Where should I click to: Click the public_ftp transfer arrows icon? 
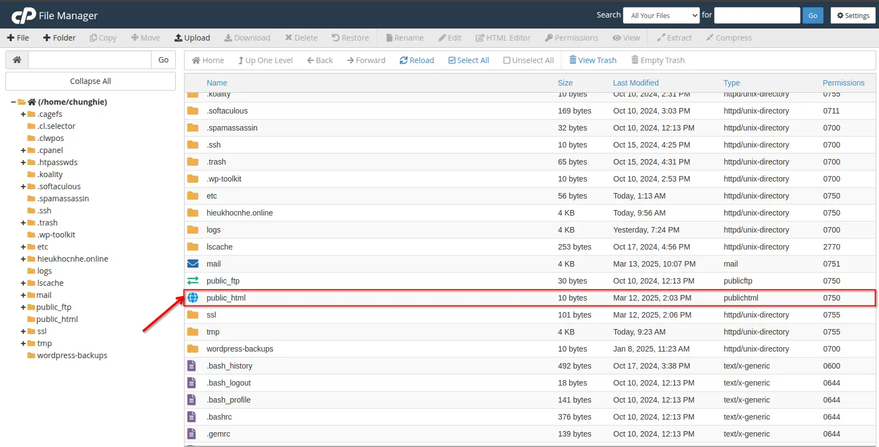(193, 281)
